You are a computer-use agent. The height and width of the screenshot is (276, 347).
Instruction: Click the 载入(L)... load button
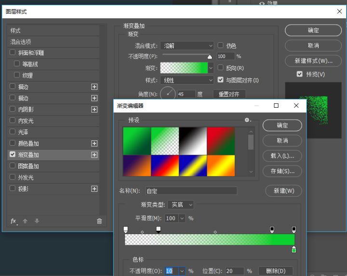282,156
